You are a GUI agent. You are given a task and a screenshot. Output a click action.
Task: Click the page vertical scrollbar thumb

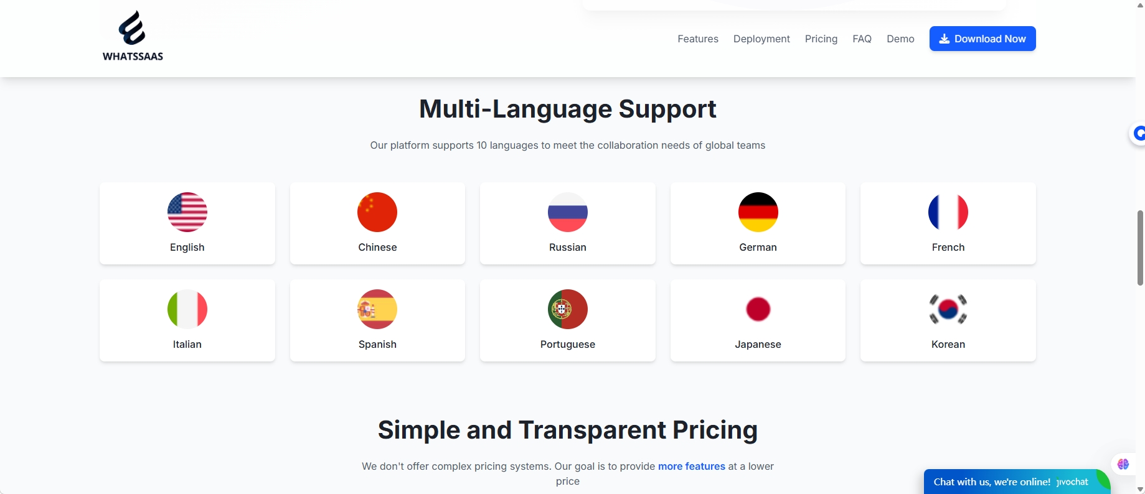tap(1140, 248)
